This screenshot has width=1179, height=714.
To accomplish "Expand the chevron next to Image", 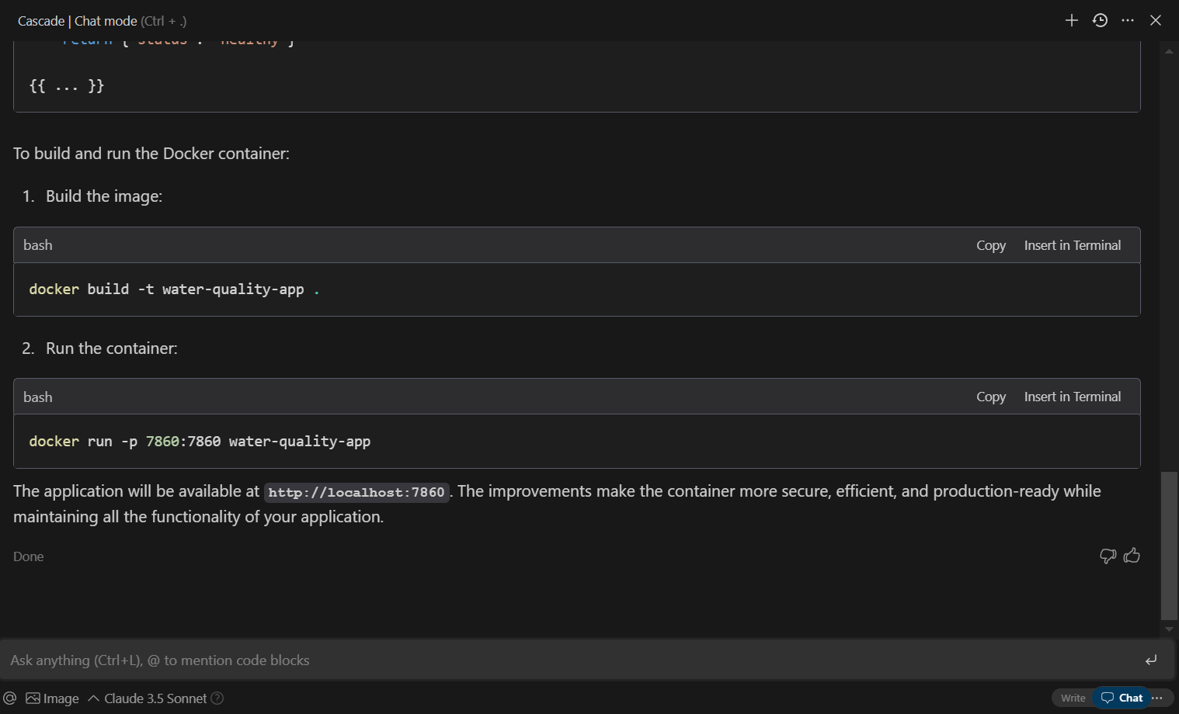I will pos(93,698).
